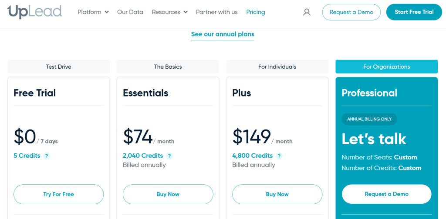
Task: Click the user account profile icon
Action: [x=307, y=12]
